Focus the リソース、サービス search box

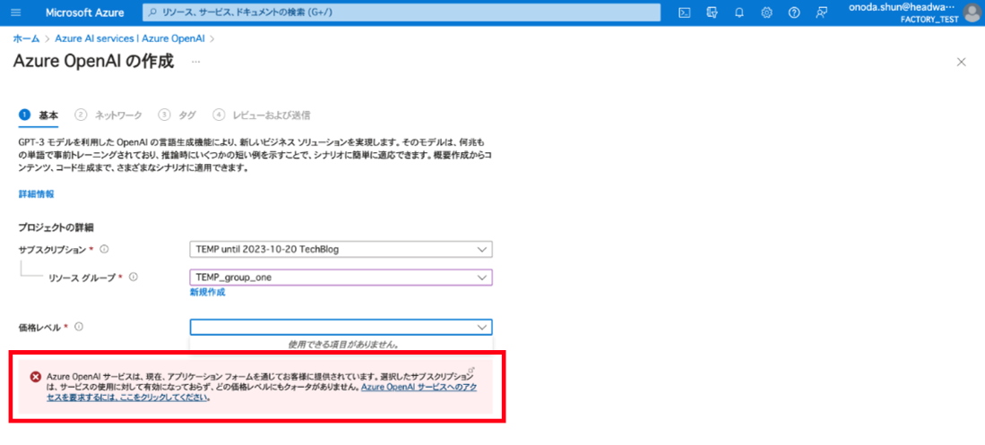(x=402, y=13)
